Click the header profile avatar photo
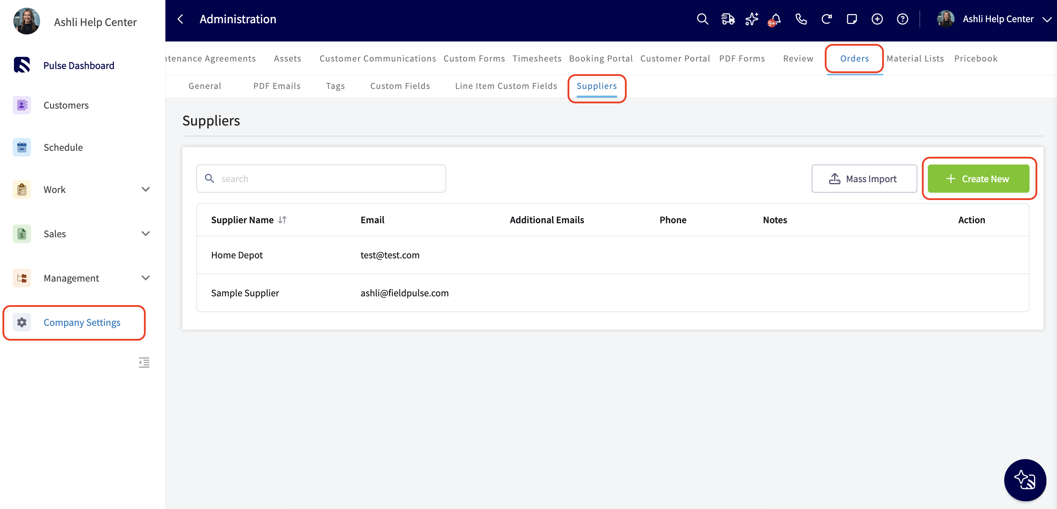The image size is (1057, 509). (945, 19)
